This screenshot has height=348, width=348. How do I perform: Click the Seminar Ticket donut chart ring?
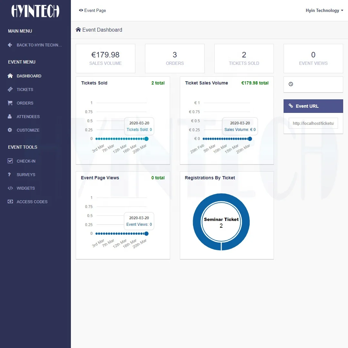coord(197,222)
